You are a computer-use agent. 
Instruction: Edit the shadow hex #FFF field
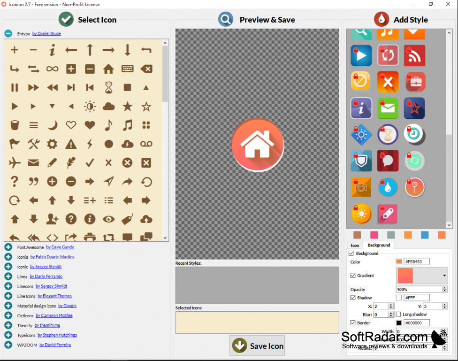click(x=416, y=298)
